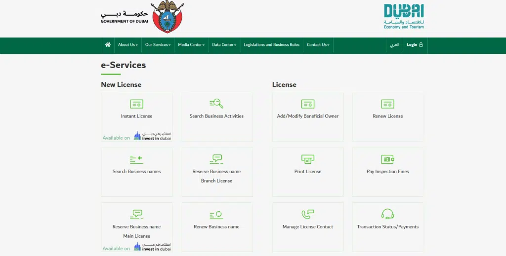Viewport: 506px width, 256px height.
Task: Click the Home icon in the navigation bar
Action: pos(108,45)
